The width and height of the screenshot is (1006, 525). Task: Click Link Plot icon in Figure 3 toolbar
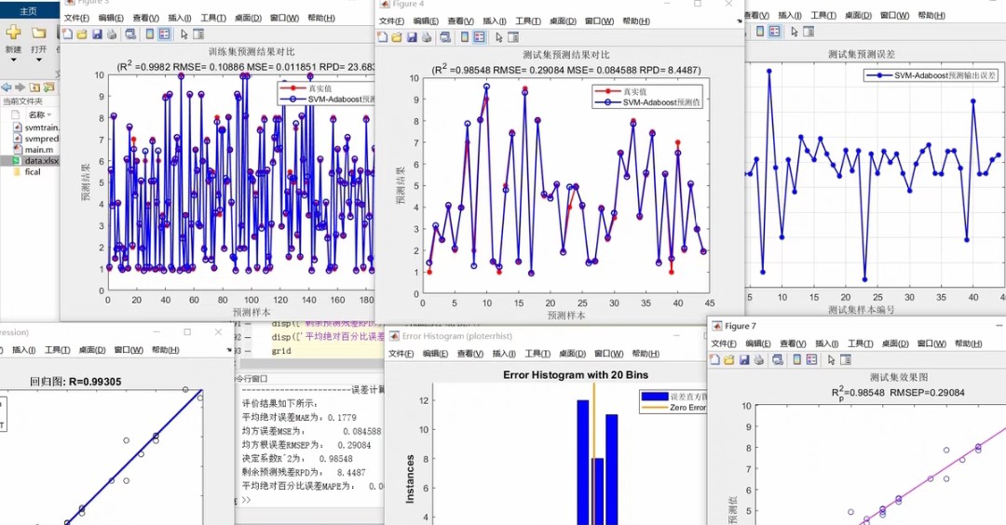coord(130,34)
